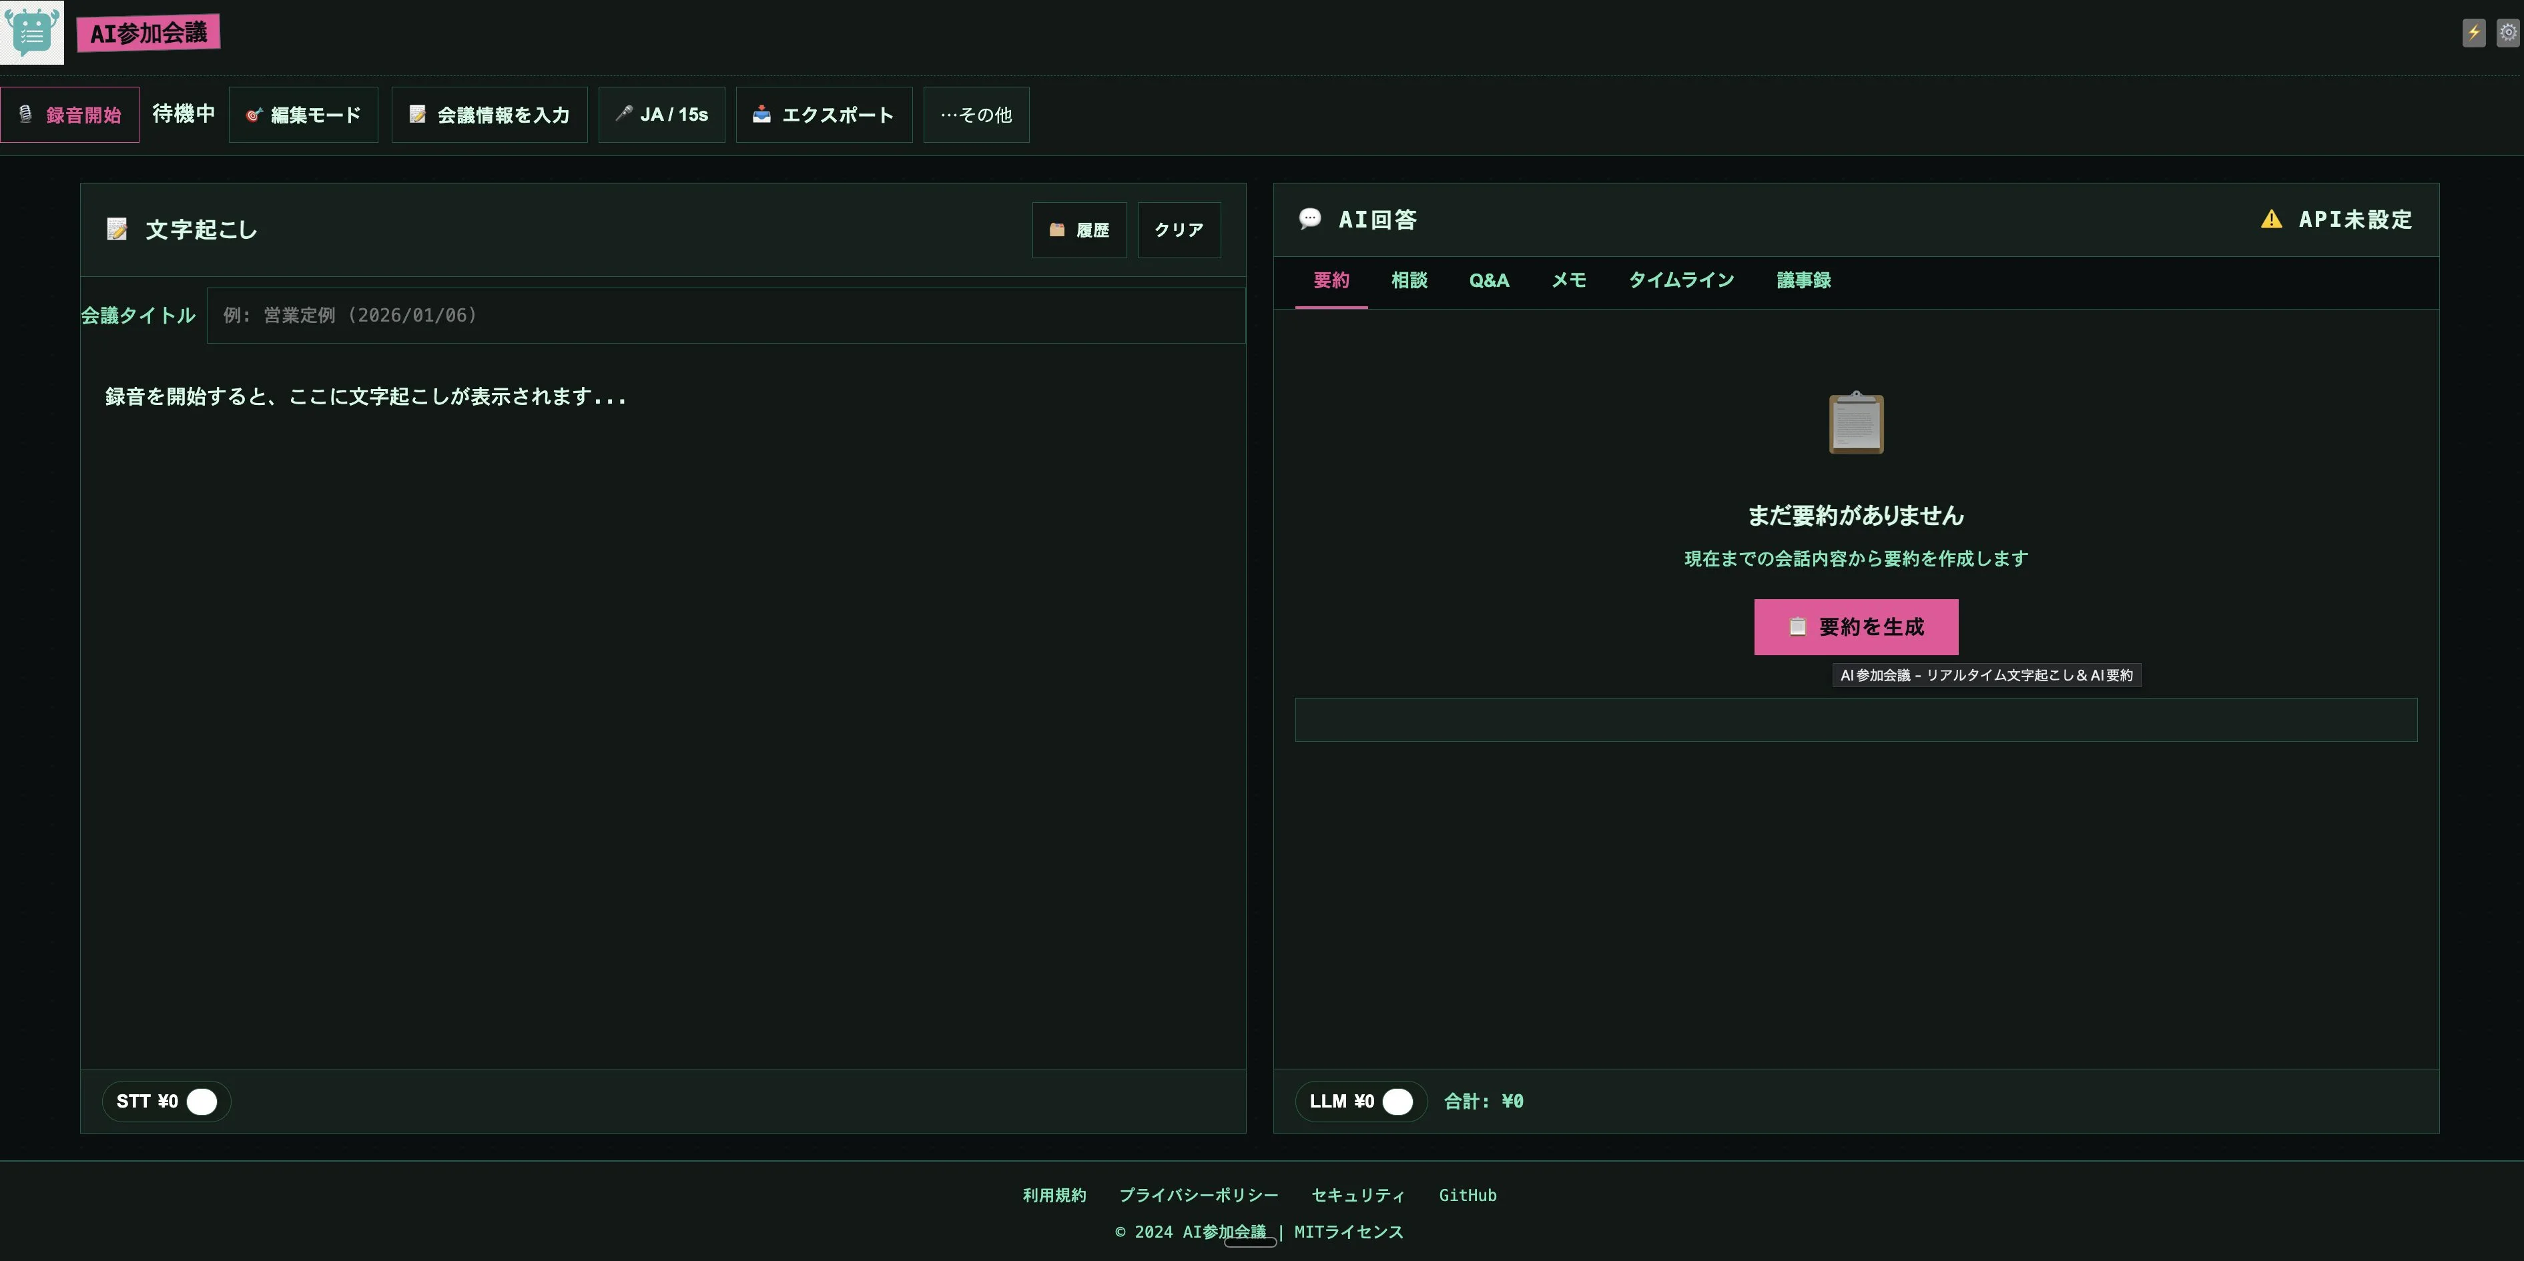Toggle the STT ¥0 cost switch
2524x1261 pixels.
point(202,1102)
